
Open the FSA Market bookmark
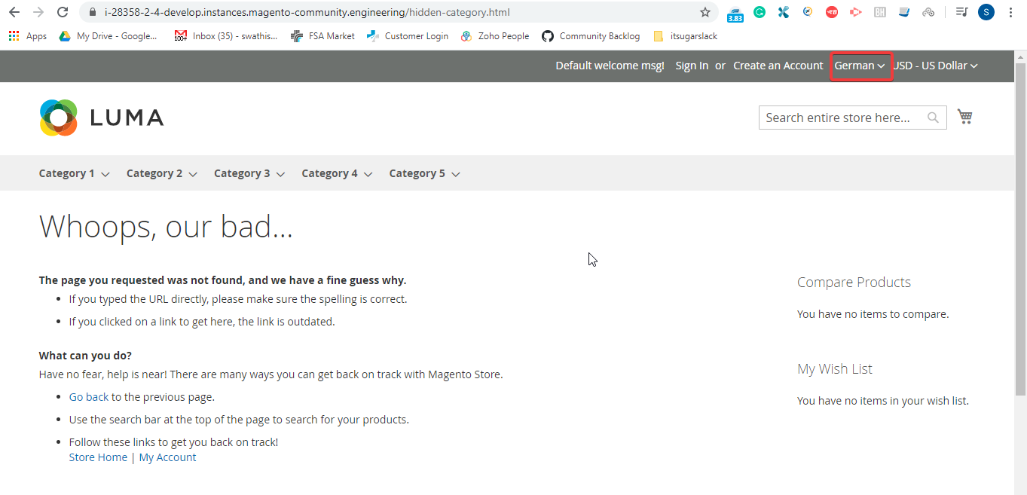pos(322,35)
